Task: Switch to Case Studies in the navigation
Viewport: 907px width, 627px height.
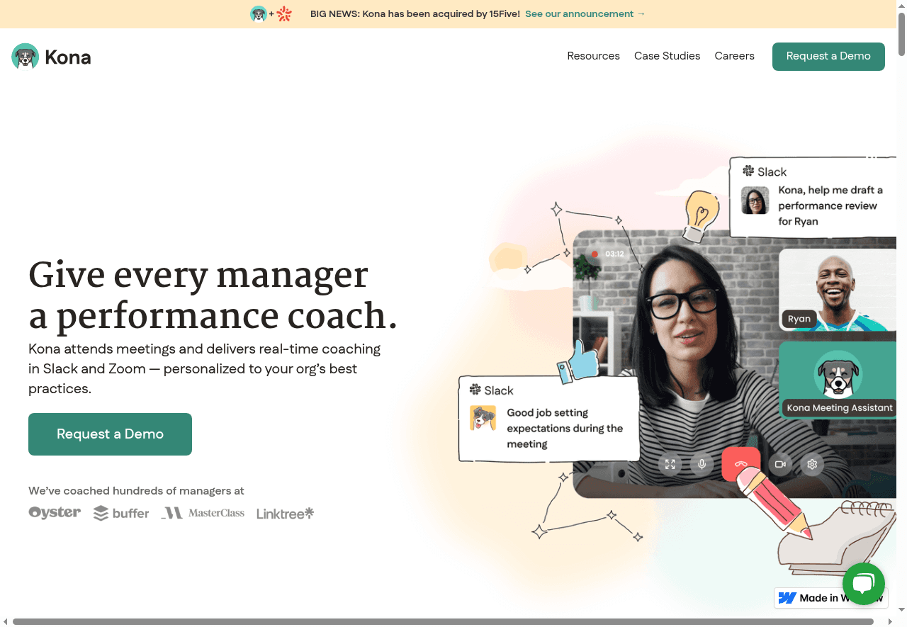Action: (667, 56)
